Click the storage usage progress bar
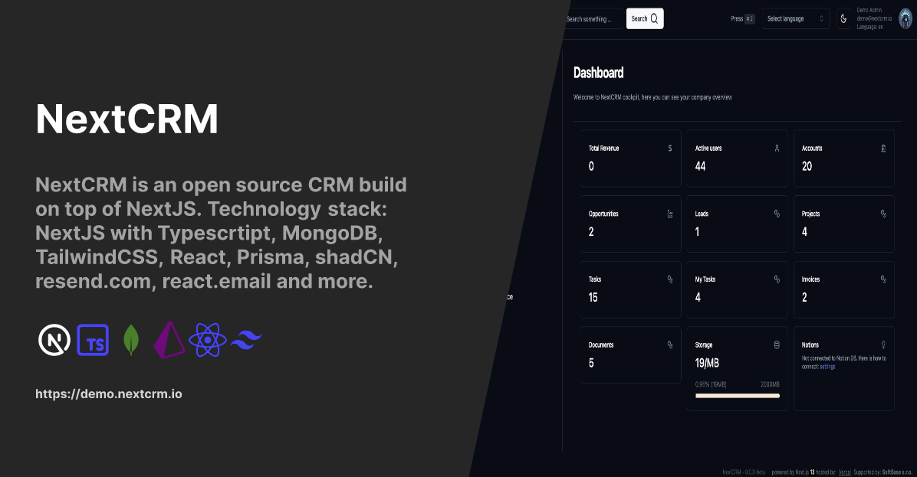Image resolution: width=917 pixels, height=477 pixels. [x=737, y=395]
